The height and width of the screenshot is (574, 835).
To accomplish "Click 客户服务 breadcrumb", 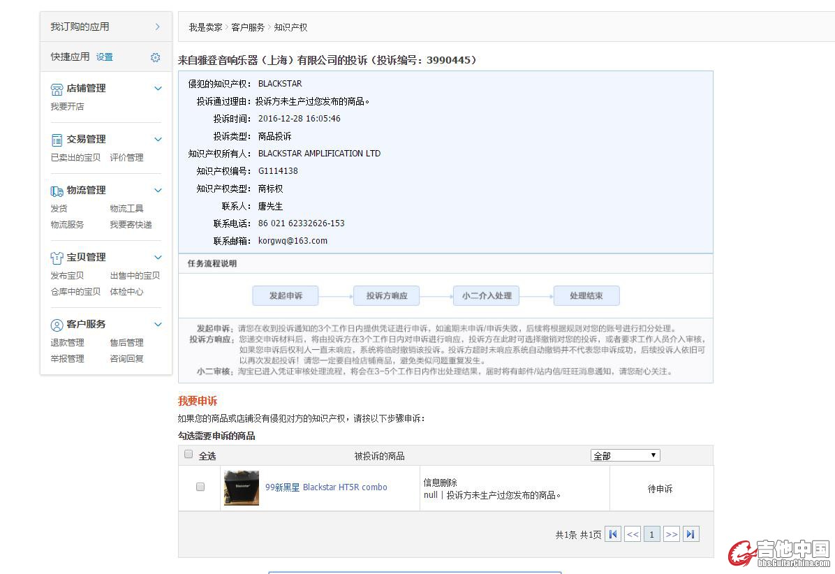I will [x=248, y=27].
